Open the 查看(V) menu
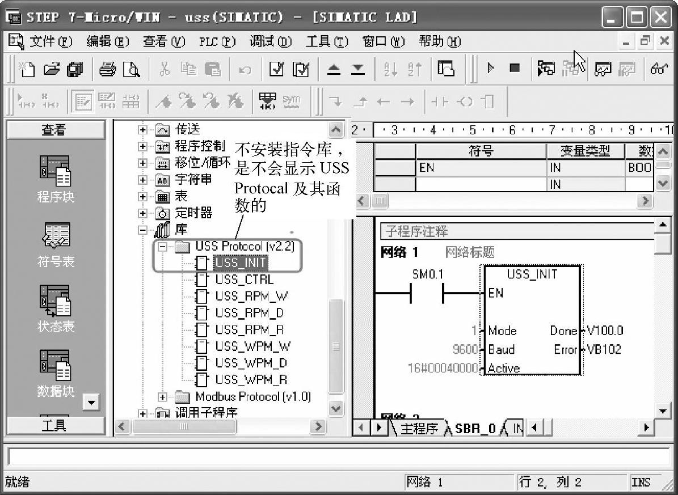This screenshot has height=495, width=678. click(164, 41)
